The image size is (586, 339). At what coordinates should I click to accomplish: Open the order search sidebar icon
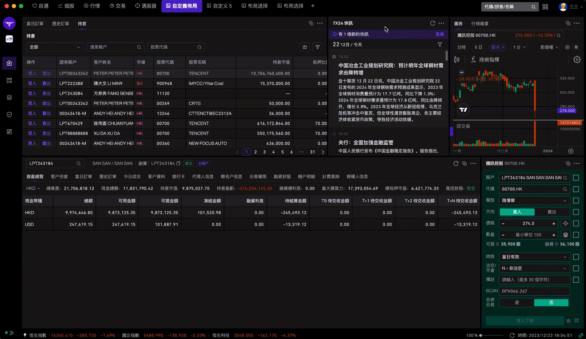coord(9,80)
